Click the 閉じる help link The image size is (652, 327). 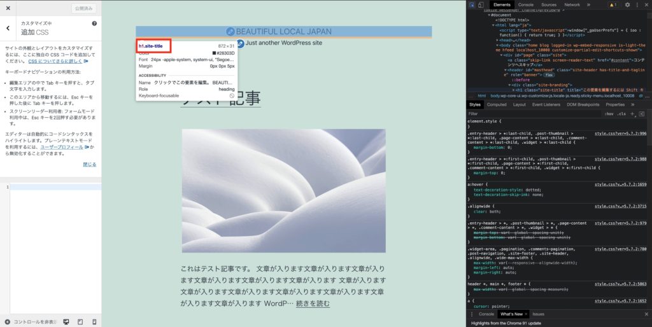point(89,165)
